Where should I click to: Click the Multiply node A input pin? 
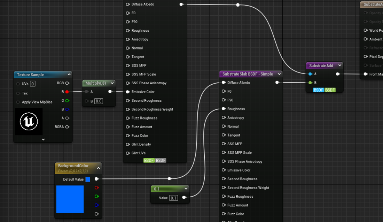[86, 92]
